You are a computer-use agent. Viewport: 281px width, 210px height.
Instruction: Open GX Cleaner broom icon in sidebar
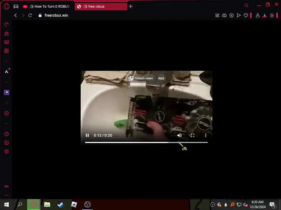coord(7,33)
